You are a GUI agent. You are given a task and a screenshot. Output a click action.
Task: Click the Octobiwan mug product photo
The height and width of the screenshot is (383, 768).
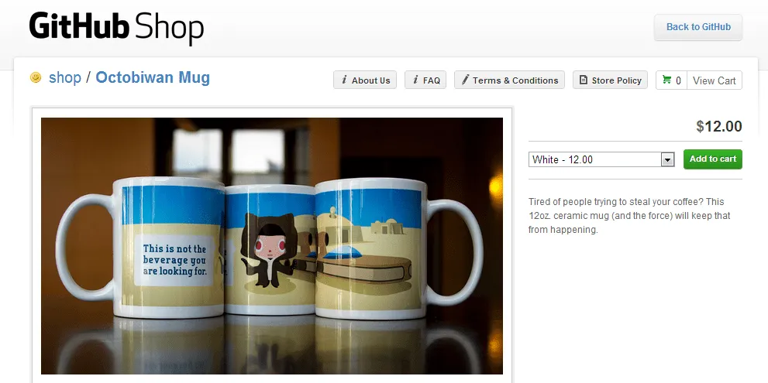pos(272,245)
